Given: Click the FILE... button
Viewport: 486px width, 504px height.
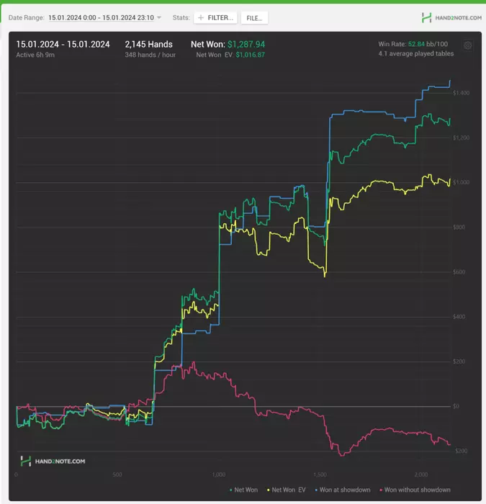Looking at the screenshot, I should [254, 18].
